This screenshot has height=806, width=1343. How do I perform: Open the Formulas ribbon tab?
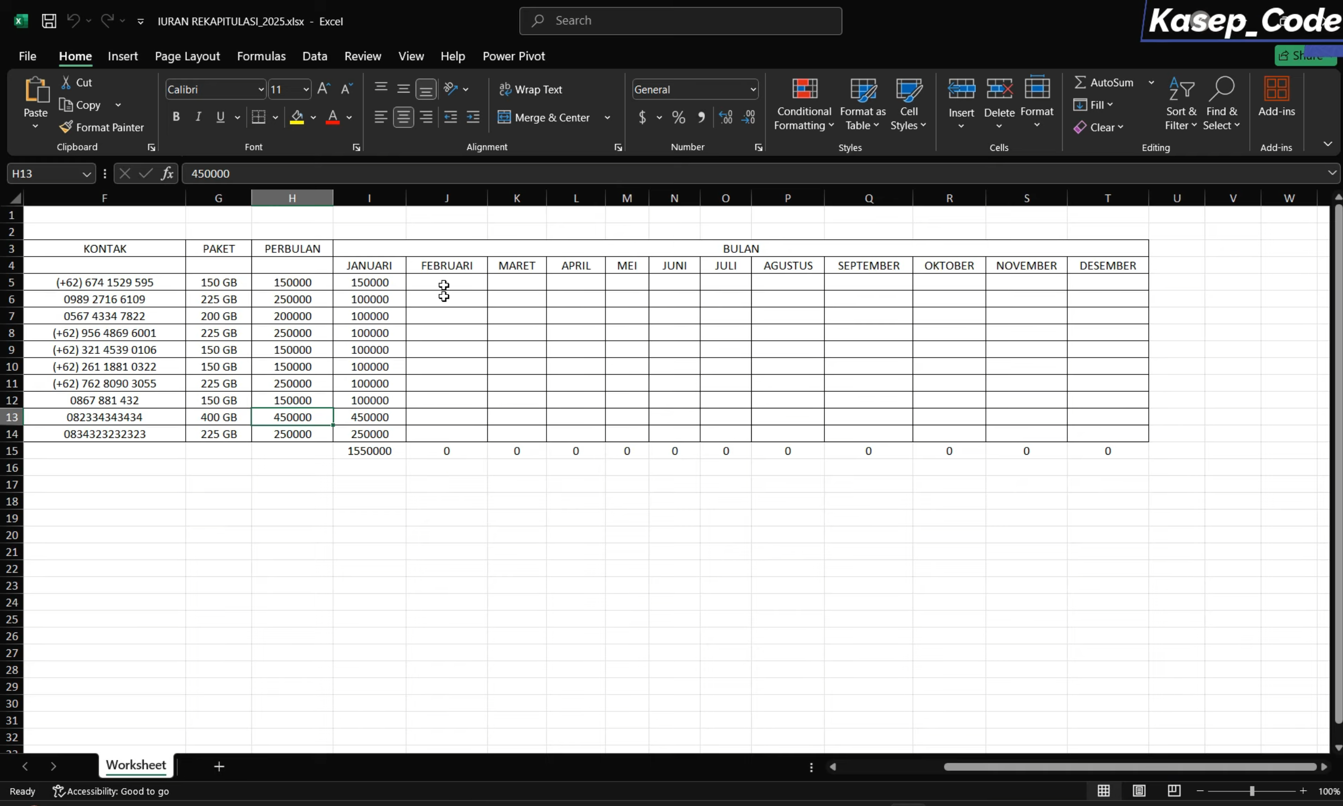[x=261, y=56]
